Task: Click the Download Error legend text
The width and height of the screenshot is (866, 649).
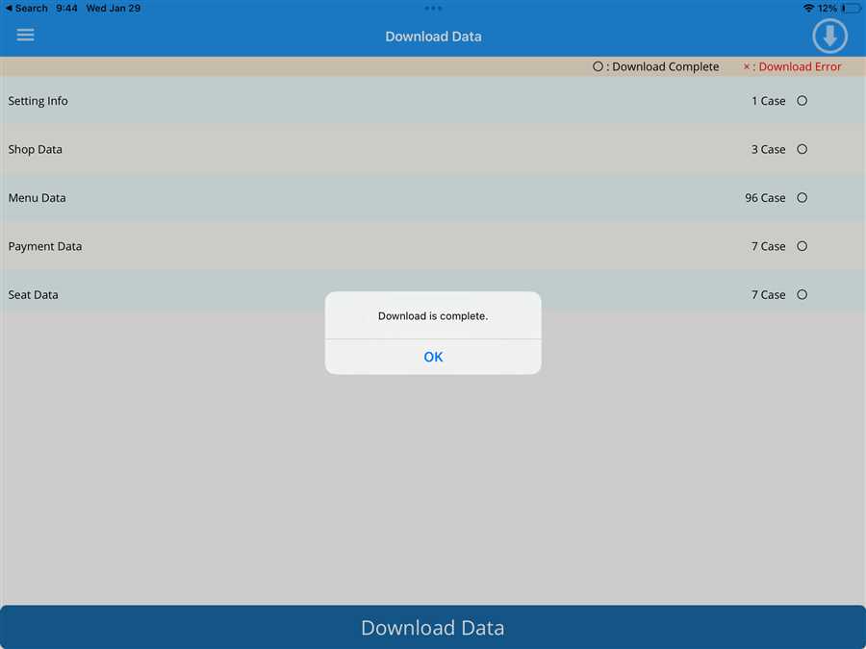Action: [x=793, y=66]
